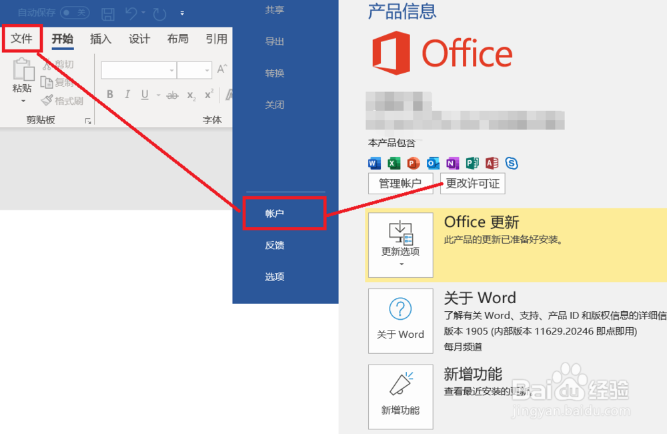Click the 剪切 scissors icon
667x434 pixels.
pos(47,64)
